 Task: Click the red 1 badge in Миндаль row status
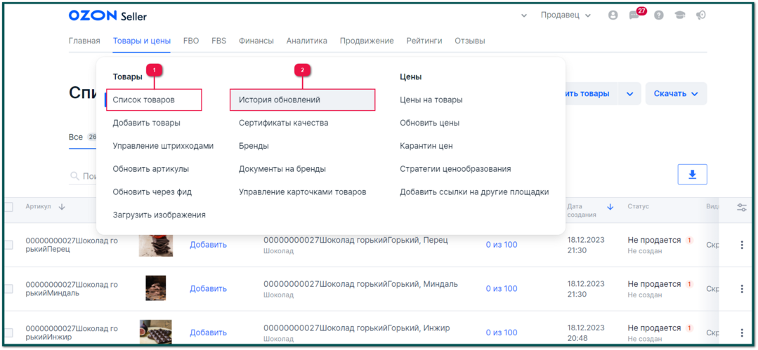(x=689, y=284)
